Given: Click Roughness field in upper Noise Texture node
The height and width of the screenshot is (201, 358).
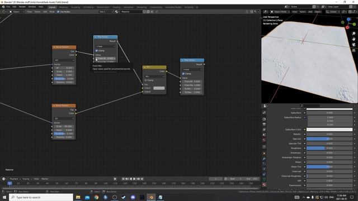Looking at the screenshot, I should click(64, 79).
